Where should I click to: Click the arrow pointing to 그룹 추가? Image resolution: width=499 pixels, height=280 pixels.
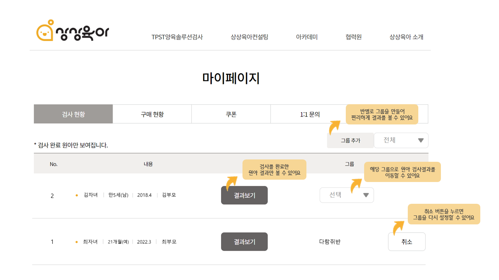tap(334, 127)
